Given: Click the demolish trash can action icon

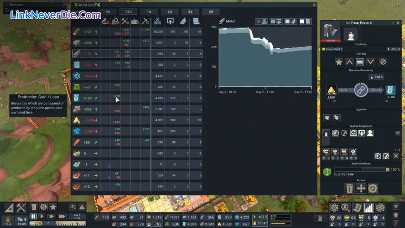Looking at the screenshot, I should coord(349,188).
